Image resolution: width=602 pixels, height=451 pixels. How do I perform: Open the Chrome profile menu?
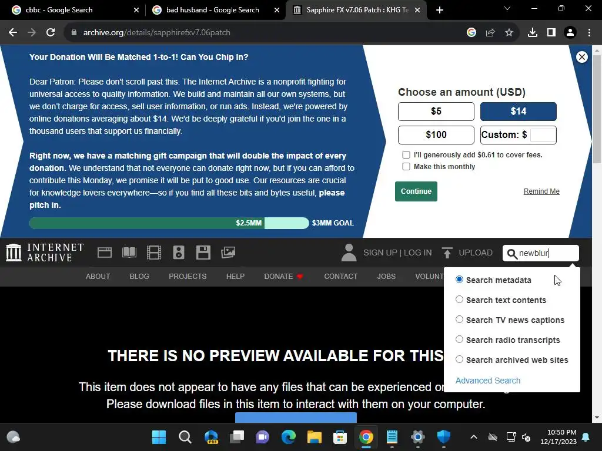click(570, 33)
